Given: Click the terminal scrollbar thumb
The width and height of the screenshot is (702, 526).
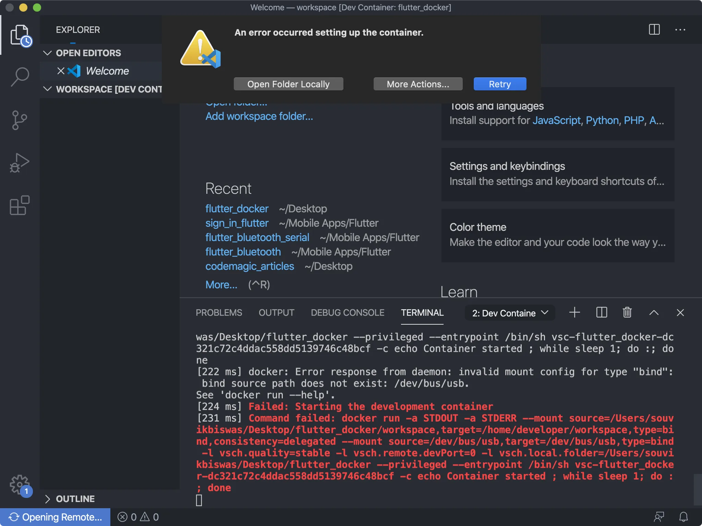Looking at the screenshot, I should [697, 489].
